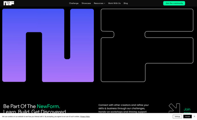This screenshot has width=197, height=120.
Task: Click the purple gradient N graphic
Action: [48, 45]
